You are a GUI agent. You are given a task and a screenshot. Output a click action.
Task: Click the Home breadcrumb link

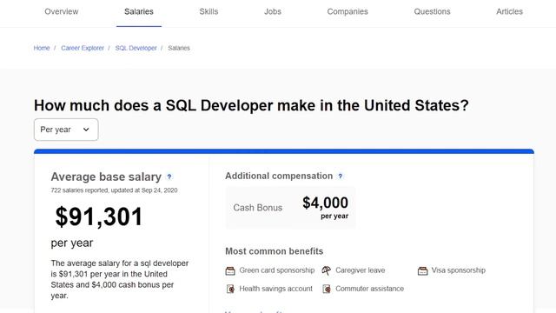42,48
